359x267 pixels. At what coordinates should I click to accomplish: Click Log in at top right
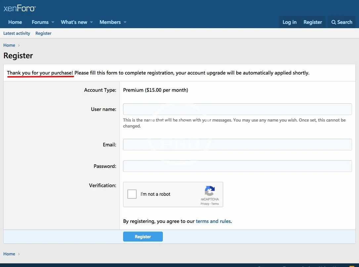pyautogui.click(x=289, y=22)
